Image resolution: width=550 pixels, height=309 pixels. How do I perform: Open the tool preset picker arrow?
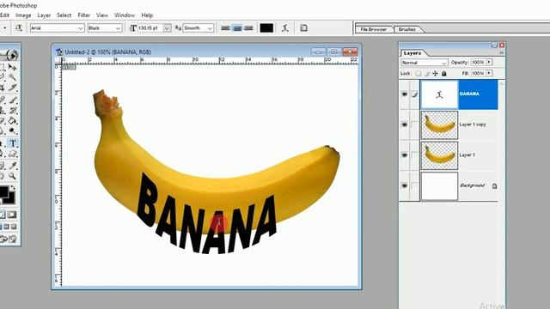pos(4,28)
